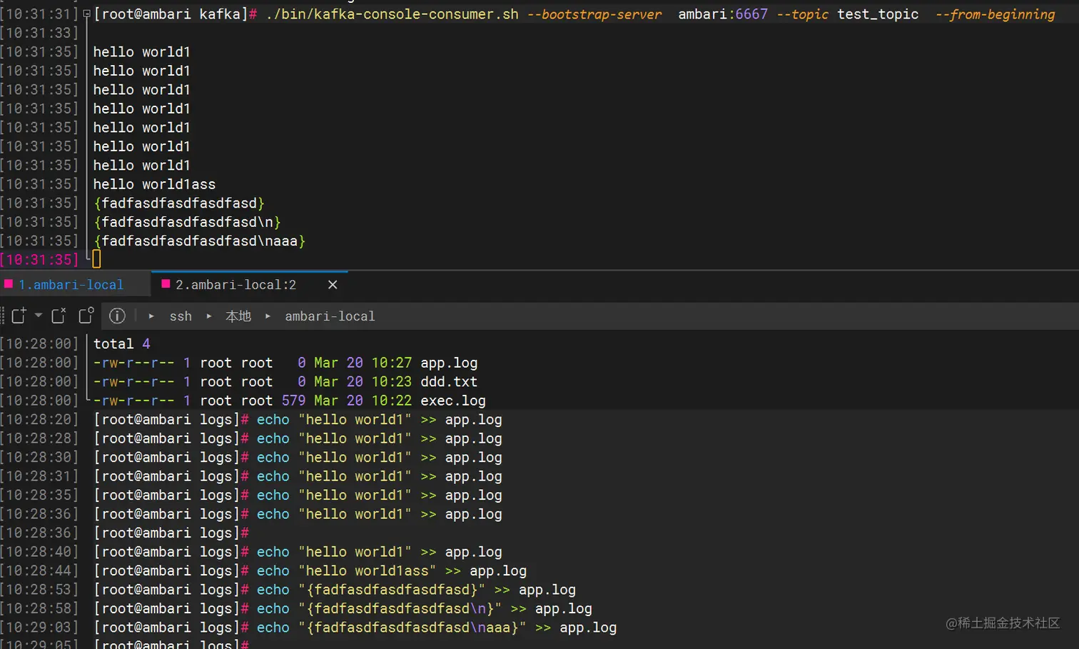Click the kafka-console-consumer.sh command text
1079x649 pixels.
(392, 14)
